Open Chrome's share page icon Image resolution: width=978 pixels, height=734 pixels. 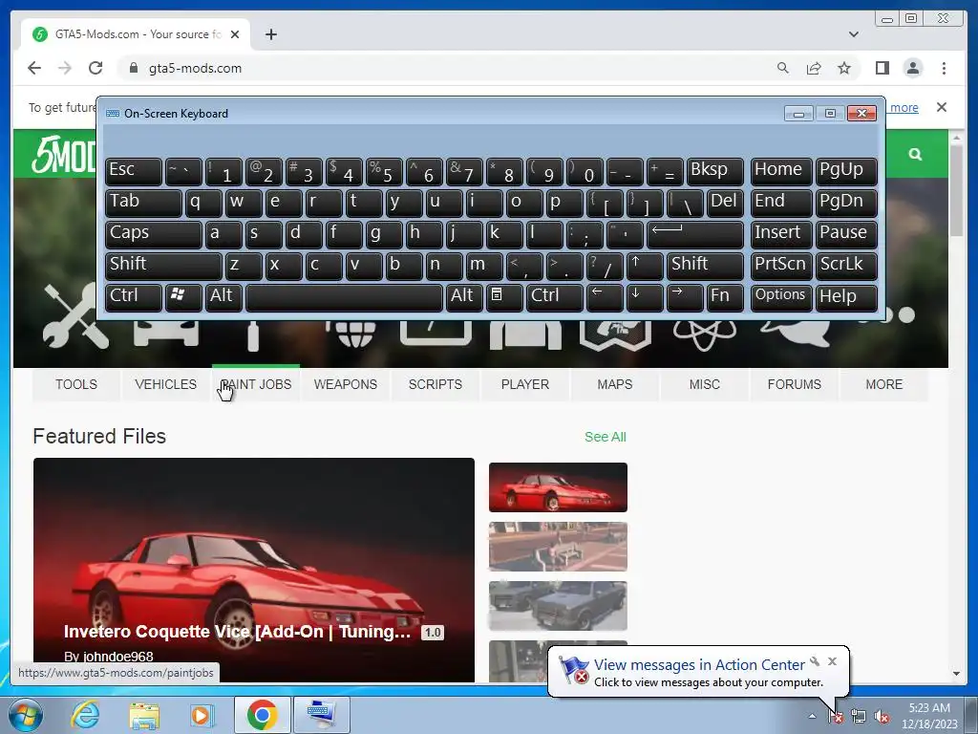[814, 68]
